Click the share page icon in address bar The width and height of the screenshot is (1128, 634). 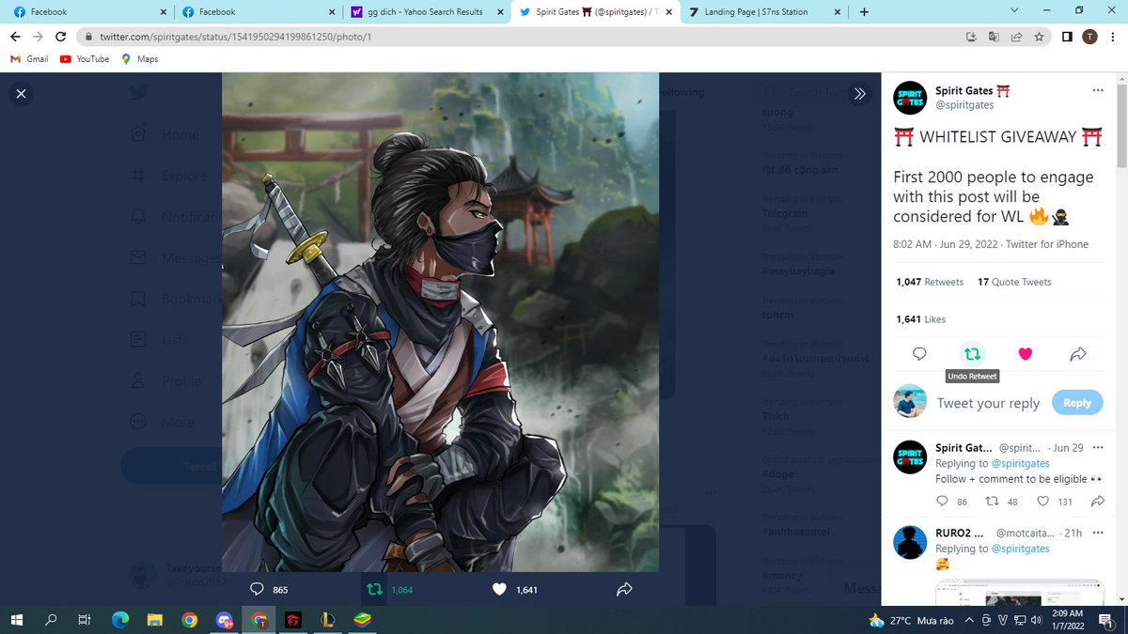click(x=1016, y=37)
